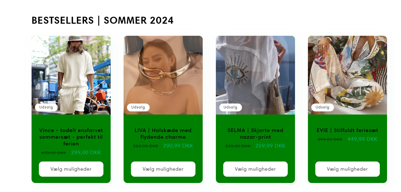Click Vælg muligheder for SELMA shirt

[255, 169]
